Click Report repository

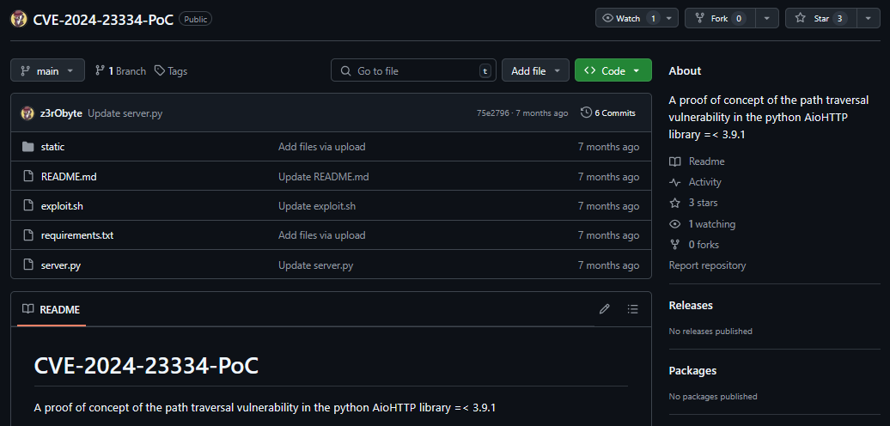(707, 265)
